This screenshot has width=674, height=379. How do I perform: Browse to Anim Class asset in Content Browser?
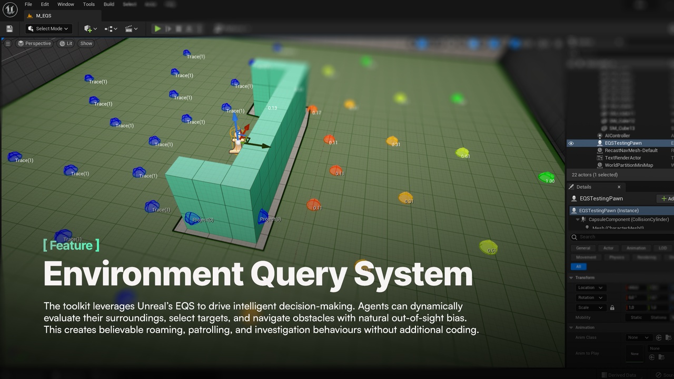click(669, 337)
